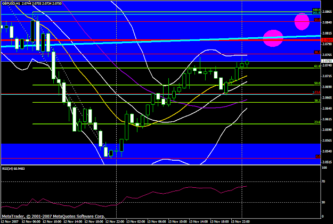Select the 13 Nov 18:00 time label
Screen dimensions: 333x224
[219, 222]
